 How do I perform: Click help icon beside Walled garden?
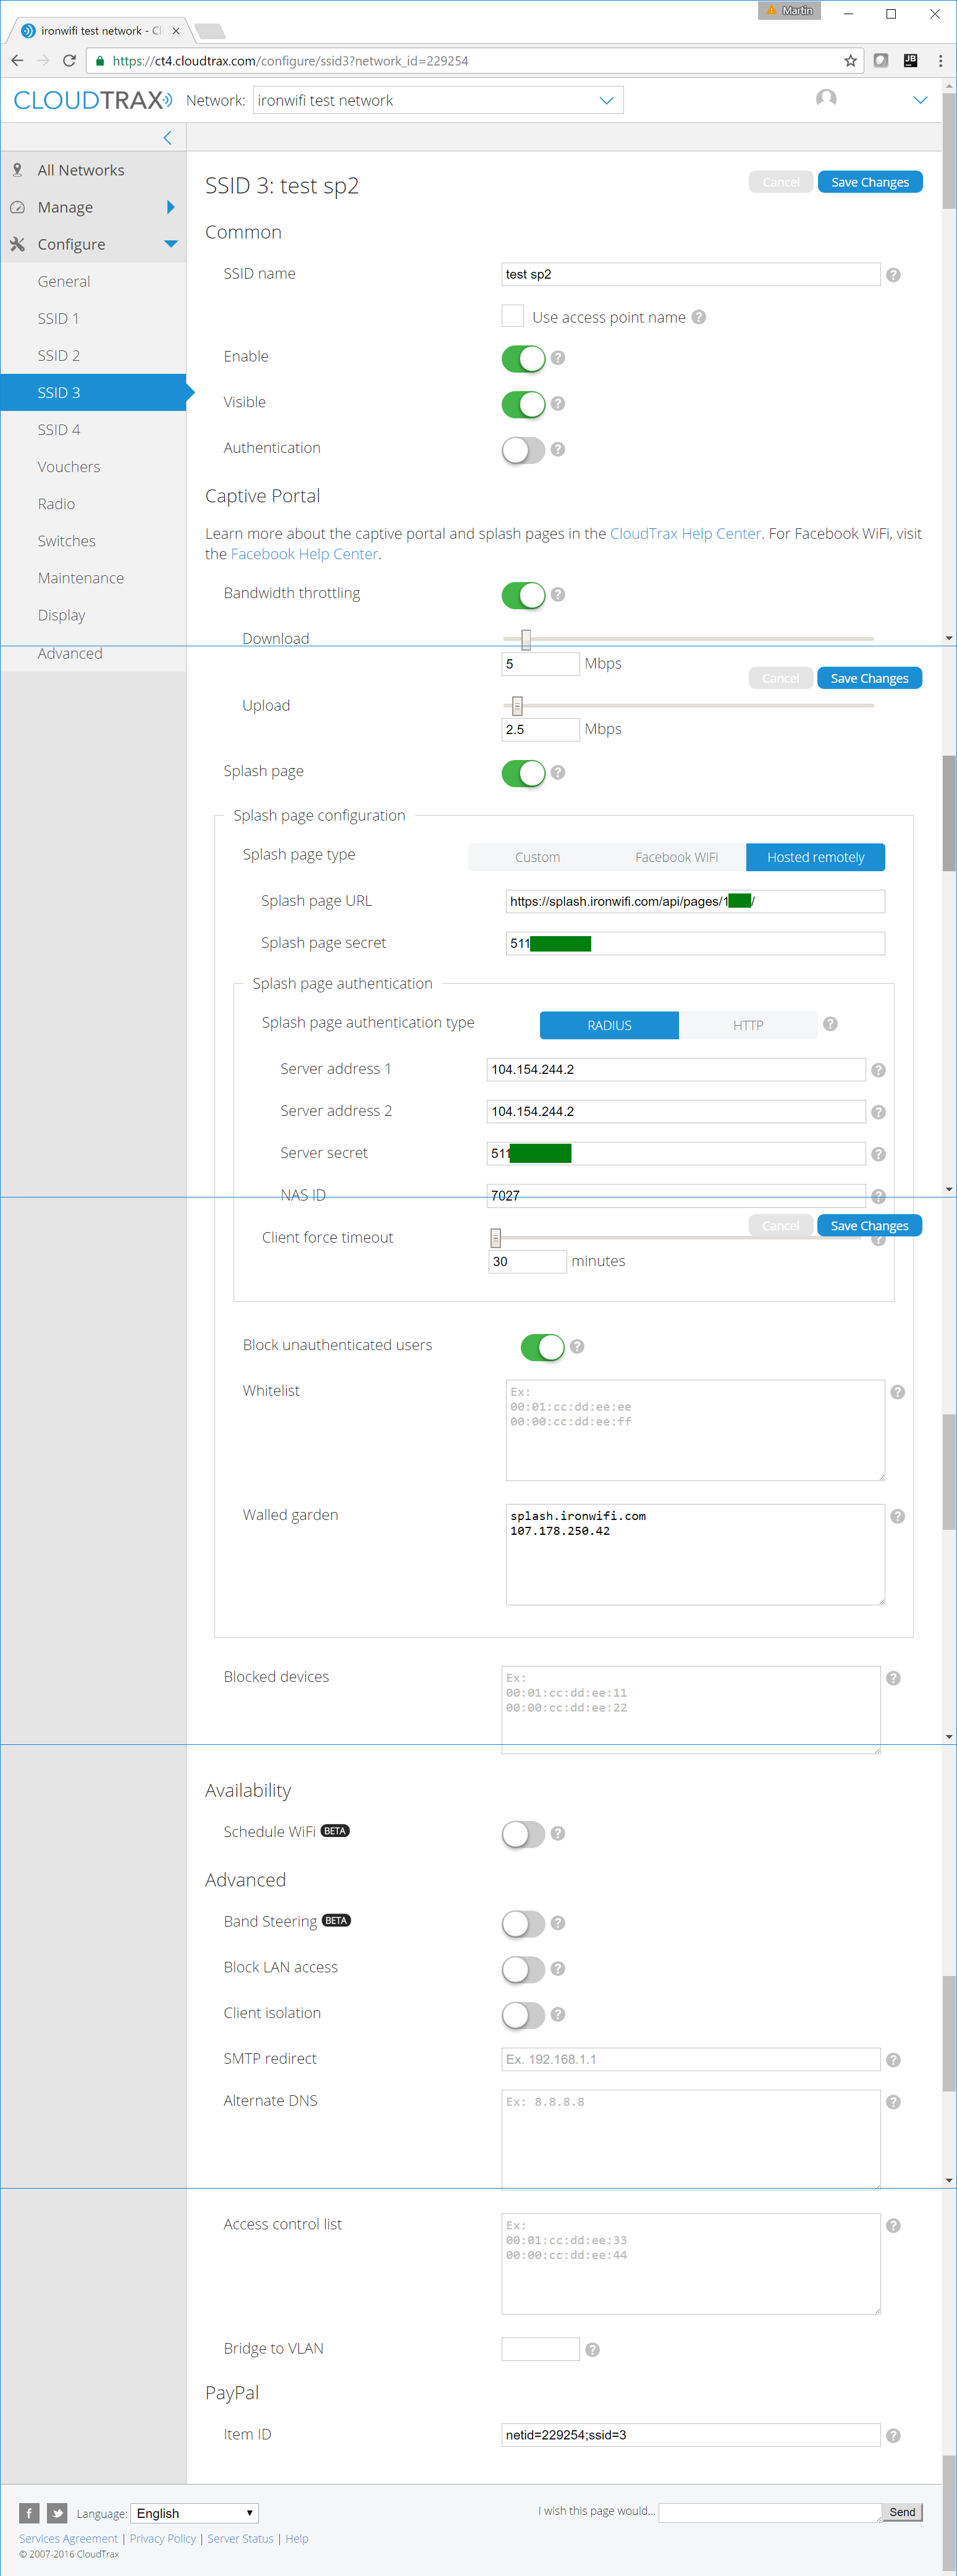(898, 1516)
